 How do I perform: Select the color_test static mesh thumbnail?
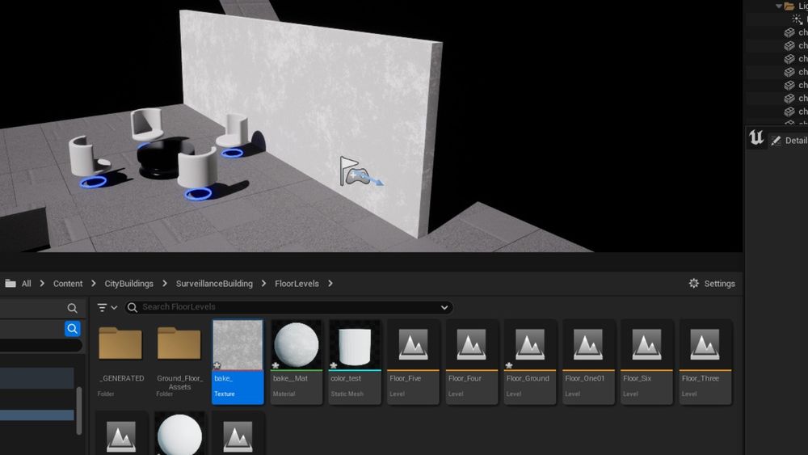(x=355, y=345)
